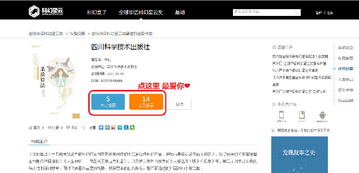Select the 内容简介 tab

tap(39, 142)
